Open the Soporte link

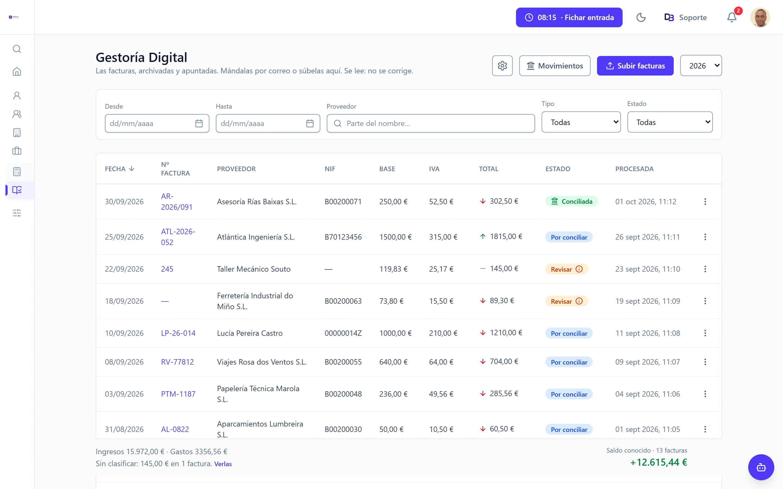(685, 17)
